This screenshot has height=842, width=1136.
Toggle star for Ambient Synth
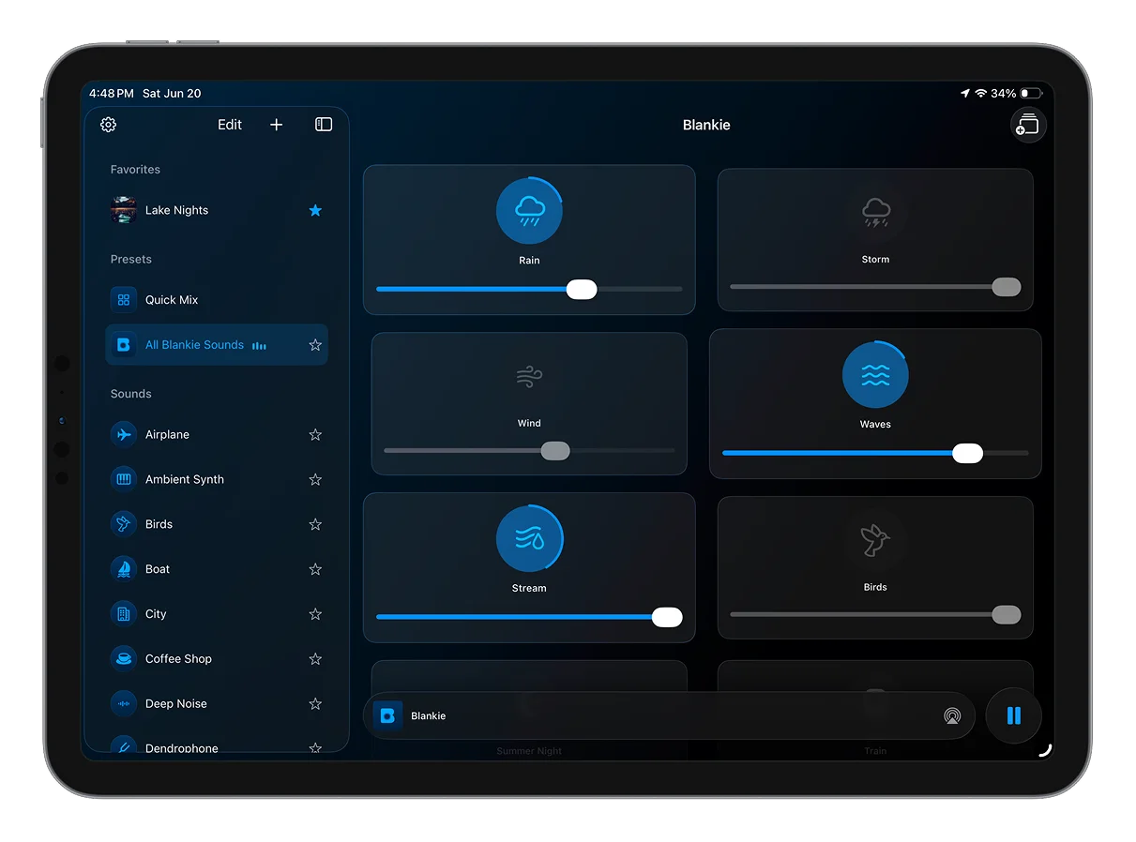tap(315, 479)
